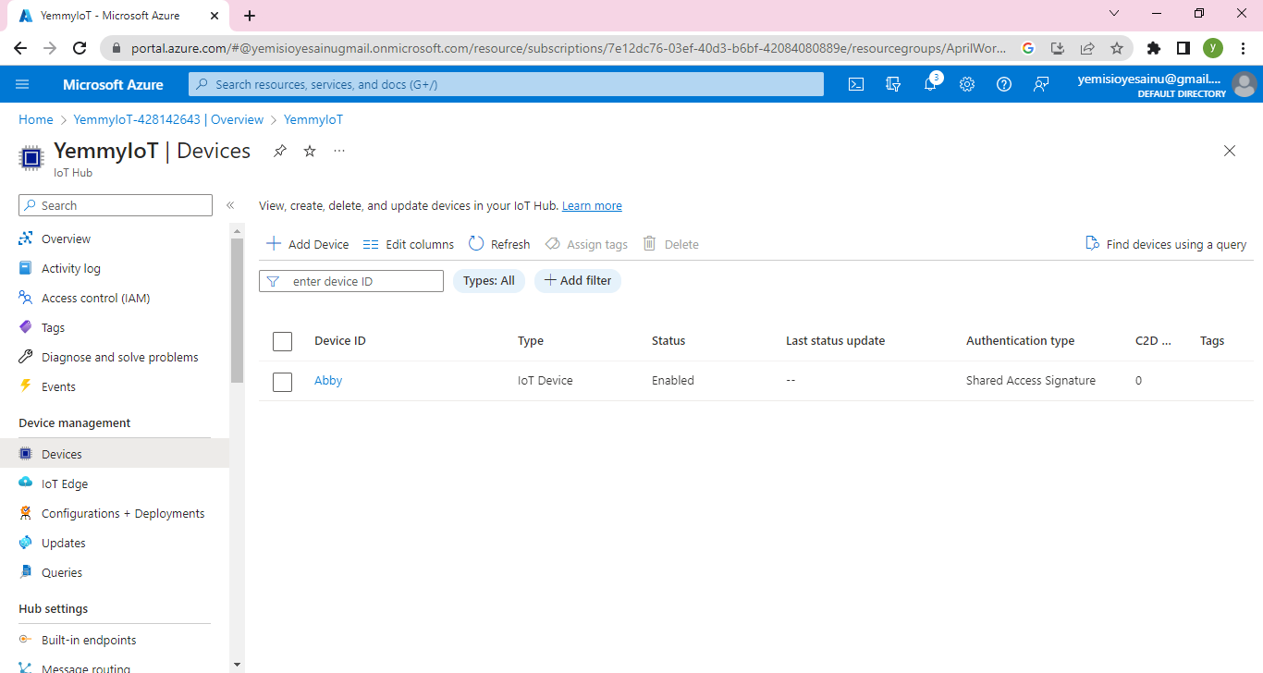
Task: Click the account avatar picture
Action: pyautogui.click(x=1245, y=84)
